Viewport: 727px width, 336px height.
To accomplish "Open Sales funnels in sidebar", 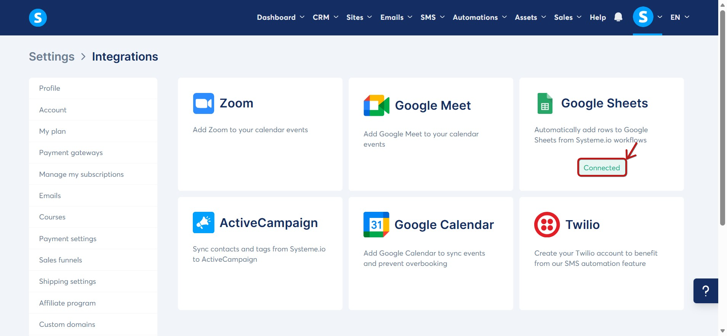I will pyautogui.click(x=93, y=260).
